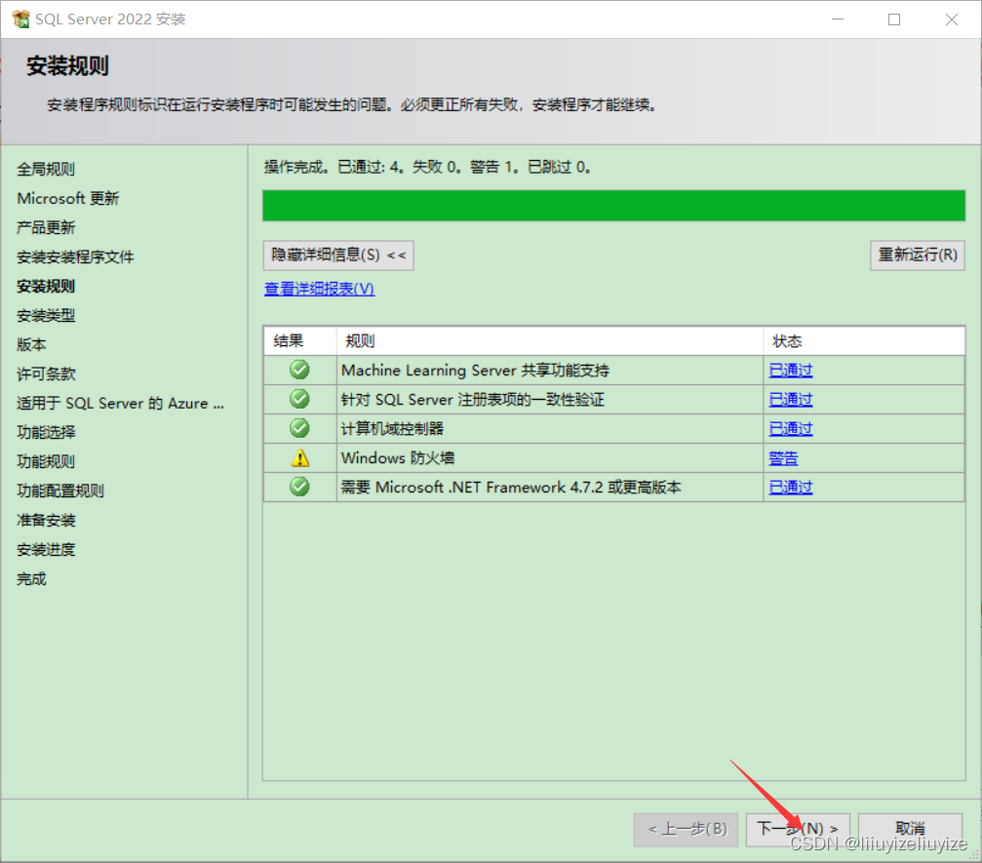Open 警告 link for Windows 防火墙
This screenshot has height=863, width=982.
click(783, 457)
